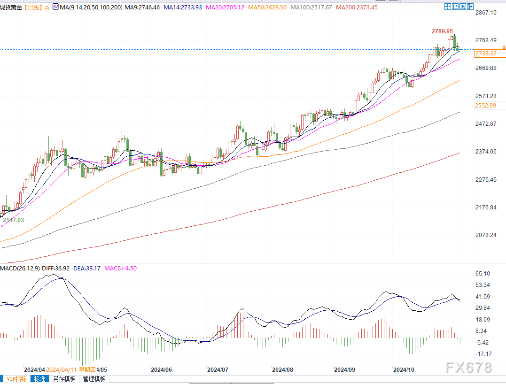Screen dimensions: 506x384
Task: Click the second icon in top-right chart toolbar
Action: (x=455, y=7)
